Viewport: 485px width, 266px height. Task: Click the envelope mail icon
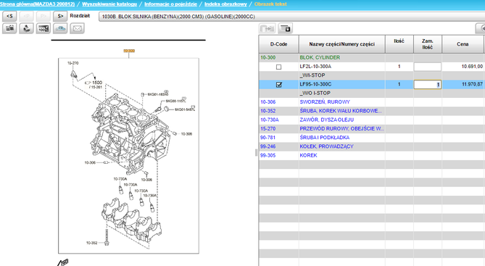[x=77, y=28]
